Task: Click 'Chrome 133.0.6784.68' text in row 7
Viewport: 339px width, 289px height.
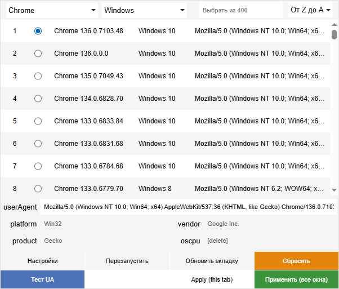Action: tap(88, 166)
